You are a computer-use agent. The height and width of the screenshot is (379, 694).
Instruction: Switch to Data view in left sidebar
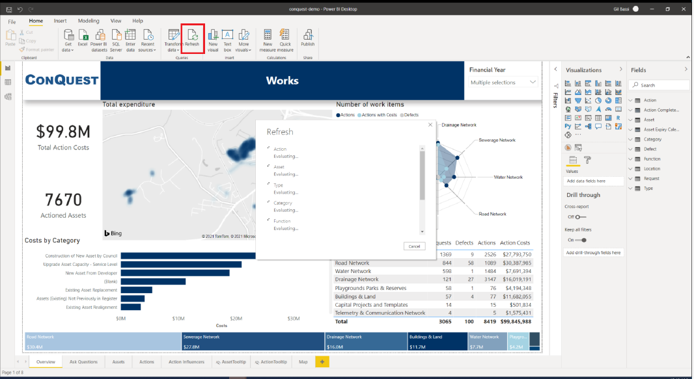tap(8, 82)
